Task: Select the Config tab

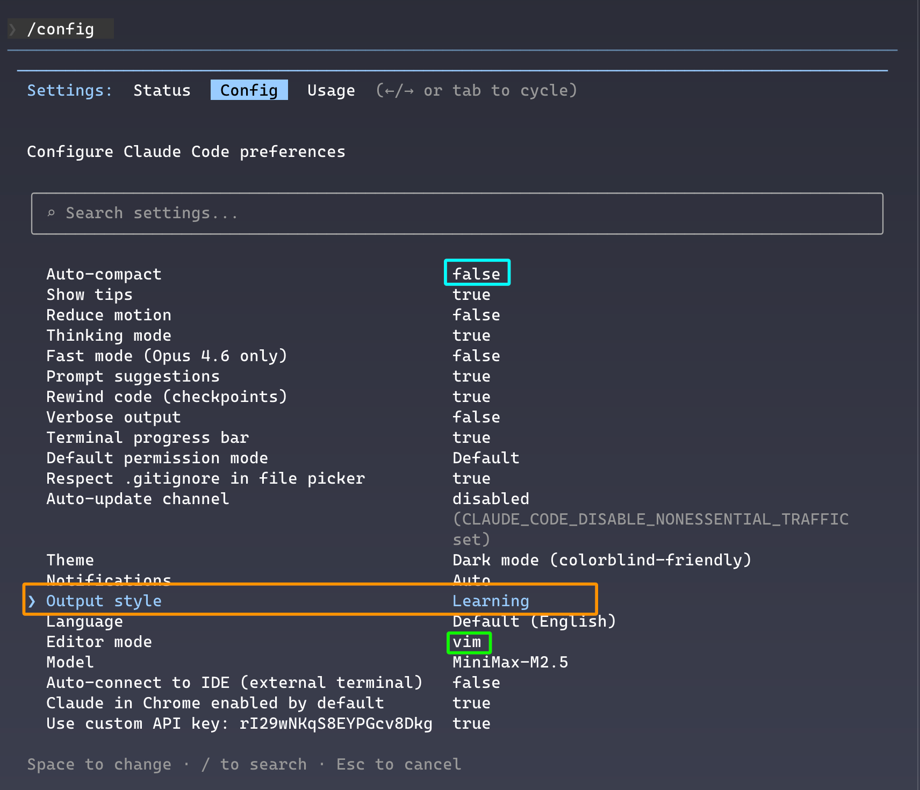Action: (x=249, y=90)
